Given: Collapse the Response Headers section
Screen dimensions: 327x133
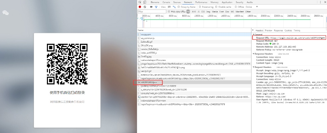Looking at the screenshot, I should click(x=253, y=54).
